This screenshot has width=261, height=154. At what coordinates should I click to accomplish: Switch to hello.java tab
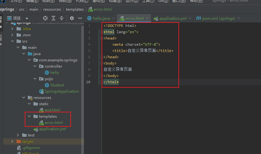pyautogui.click(x=101, y=18)
